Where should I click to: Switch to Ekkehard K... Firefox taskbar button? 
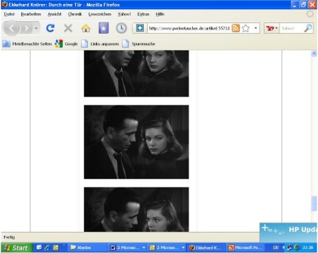pos(206,248)
